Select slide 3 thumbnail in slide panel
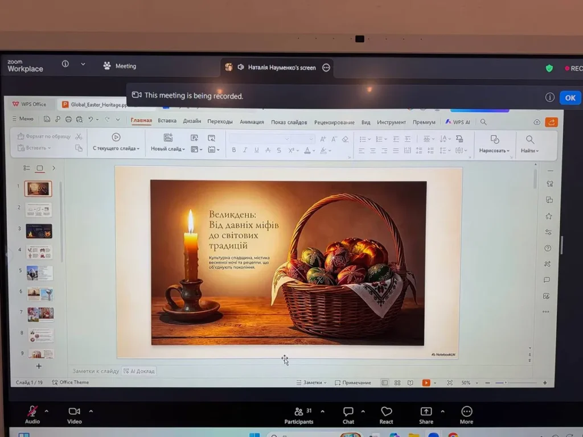 click(x=39, y=231)
